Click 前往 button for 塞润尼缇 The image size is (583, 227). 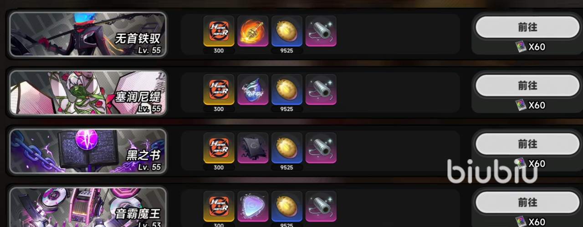click(x=527, y=86)
